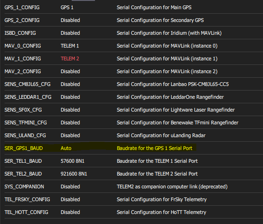This screenshot has height=224, width=263.
Task: Edit the red TELEM 2 value
Action: click(70, 59)
